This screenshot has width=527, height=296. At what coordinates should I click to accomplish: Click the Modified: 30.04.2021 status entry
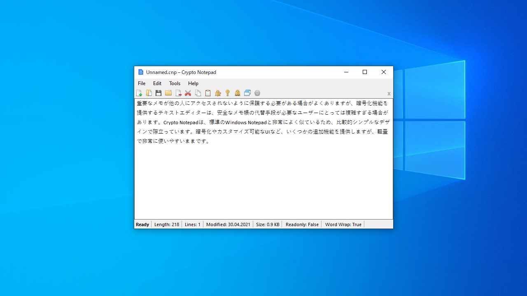pos(228,224)
